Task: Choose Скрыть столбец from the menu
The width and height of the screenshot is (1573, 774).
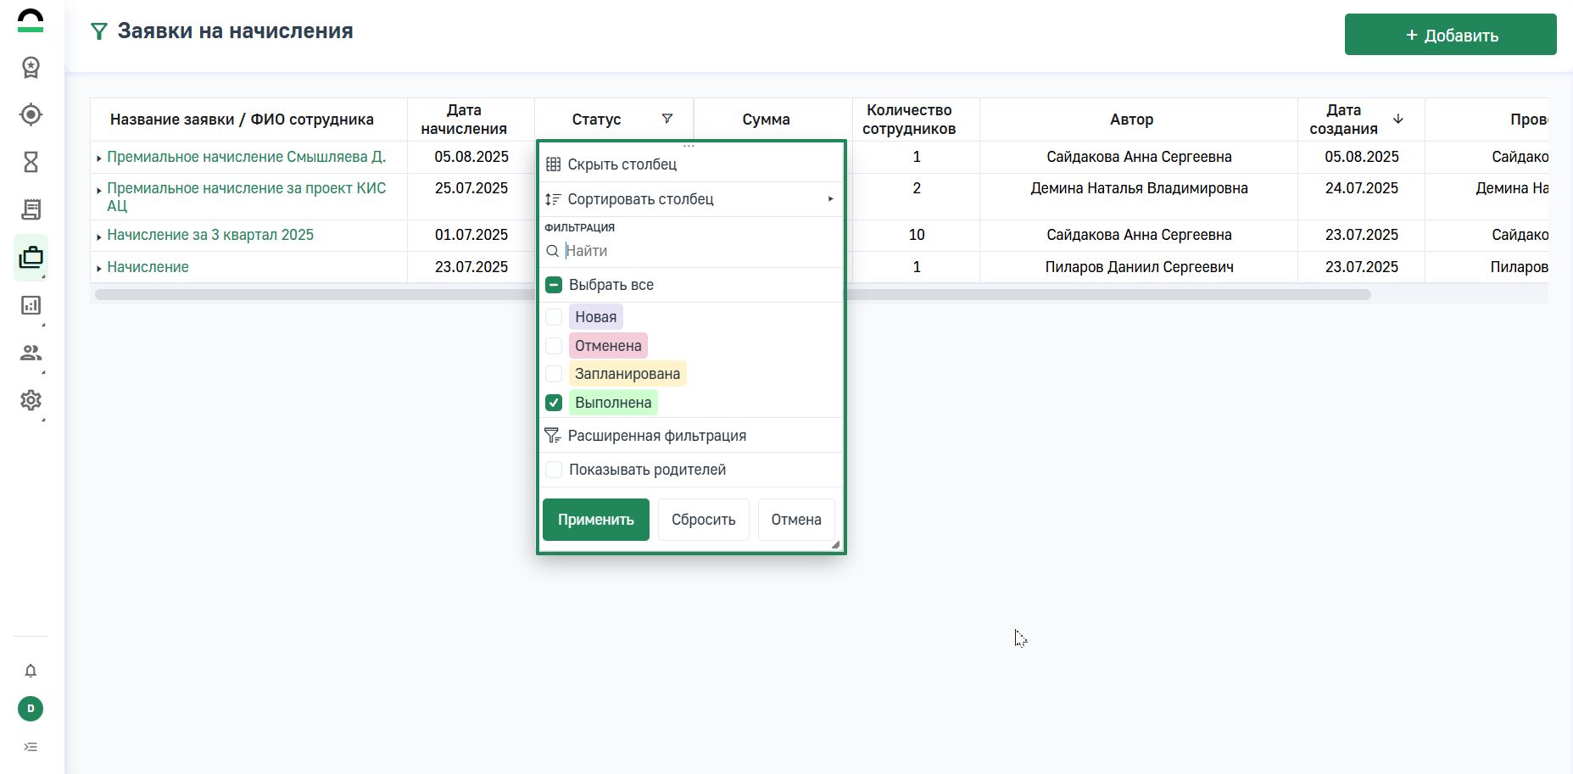Action: [x=622, y=164]
